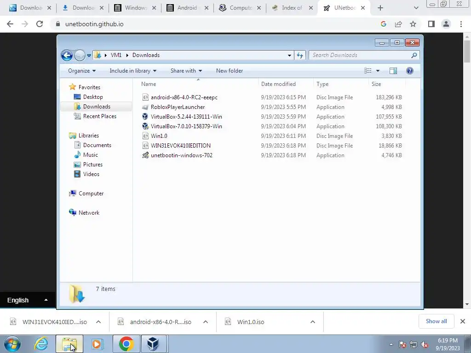This screenshot has width=471, height=353.
Task: Open Libraries in the navigation pane
Action: [89, 136]
